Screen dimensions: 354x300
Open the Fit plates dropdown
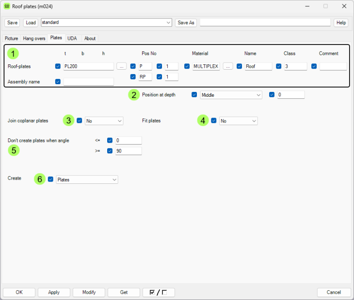pyautogui.click(x=238, y=121)
